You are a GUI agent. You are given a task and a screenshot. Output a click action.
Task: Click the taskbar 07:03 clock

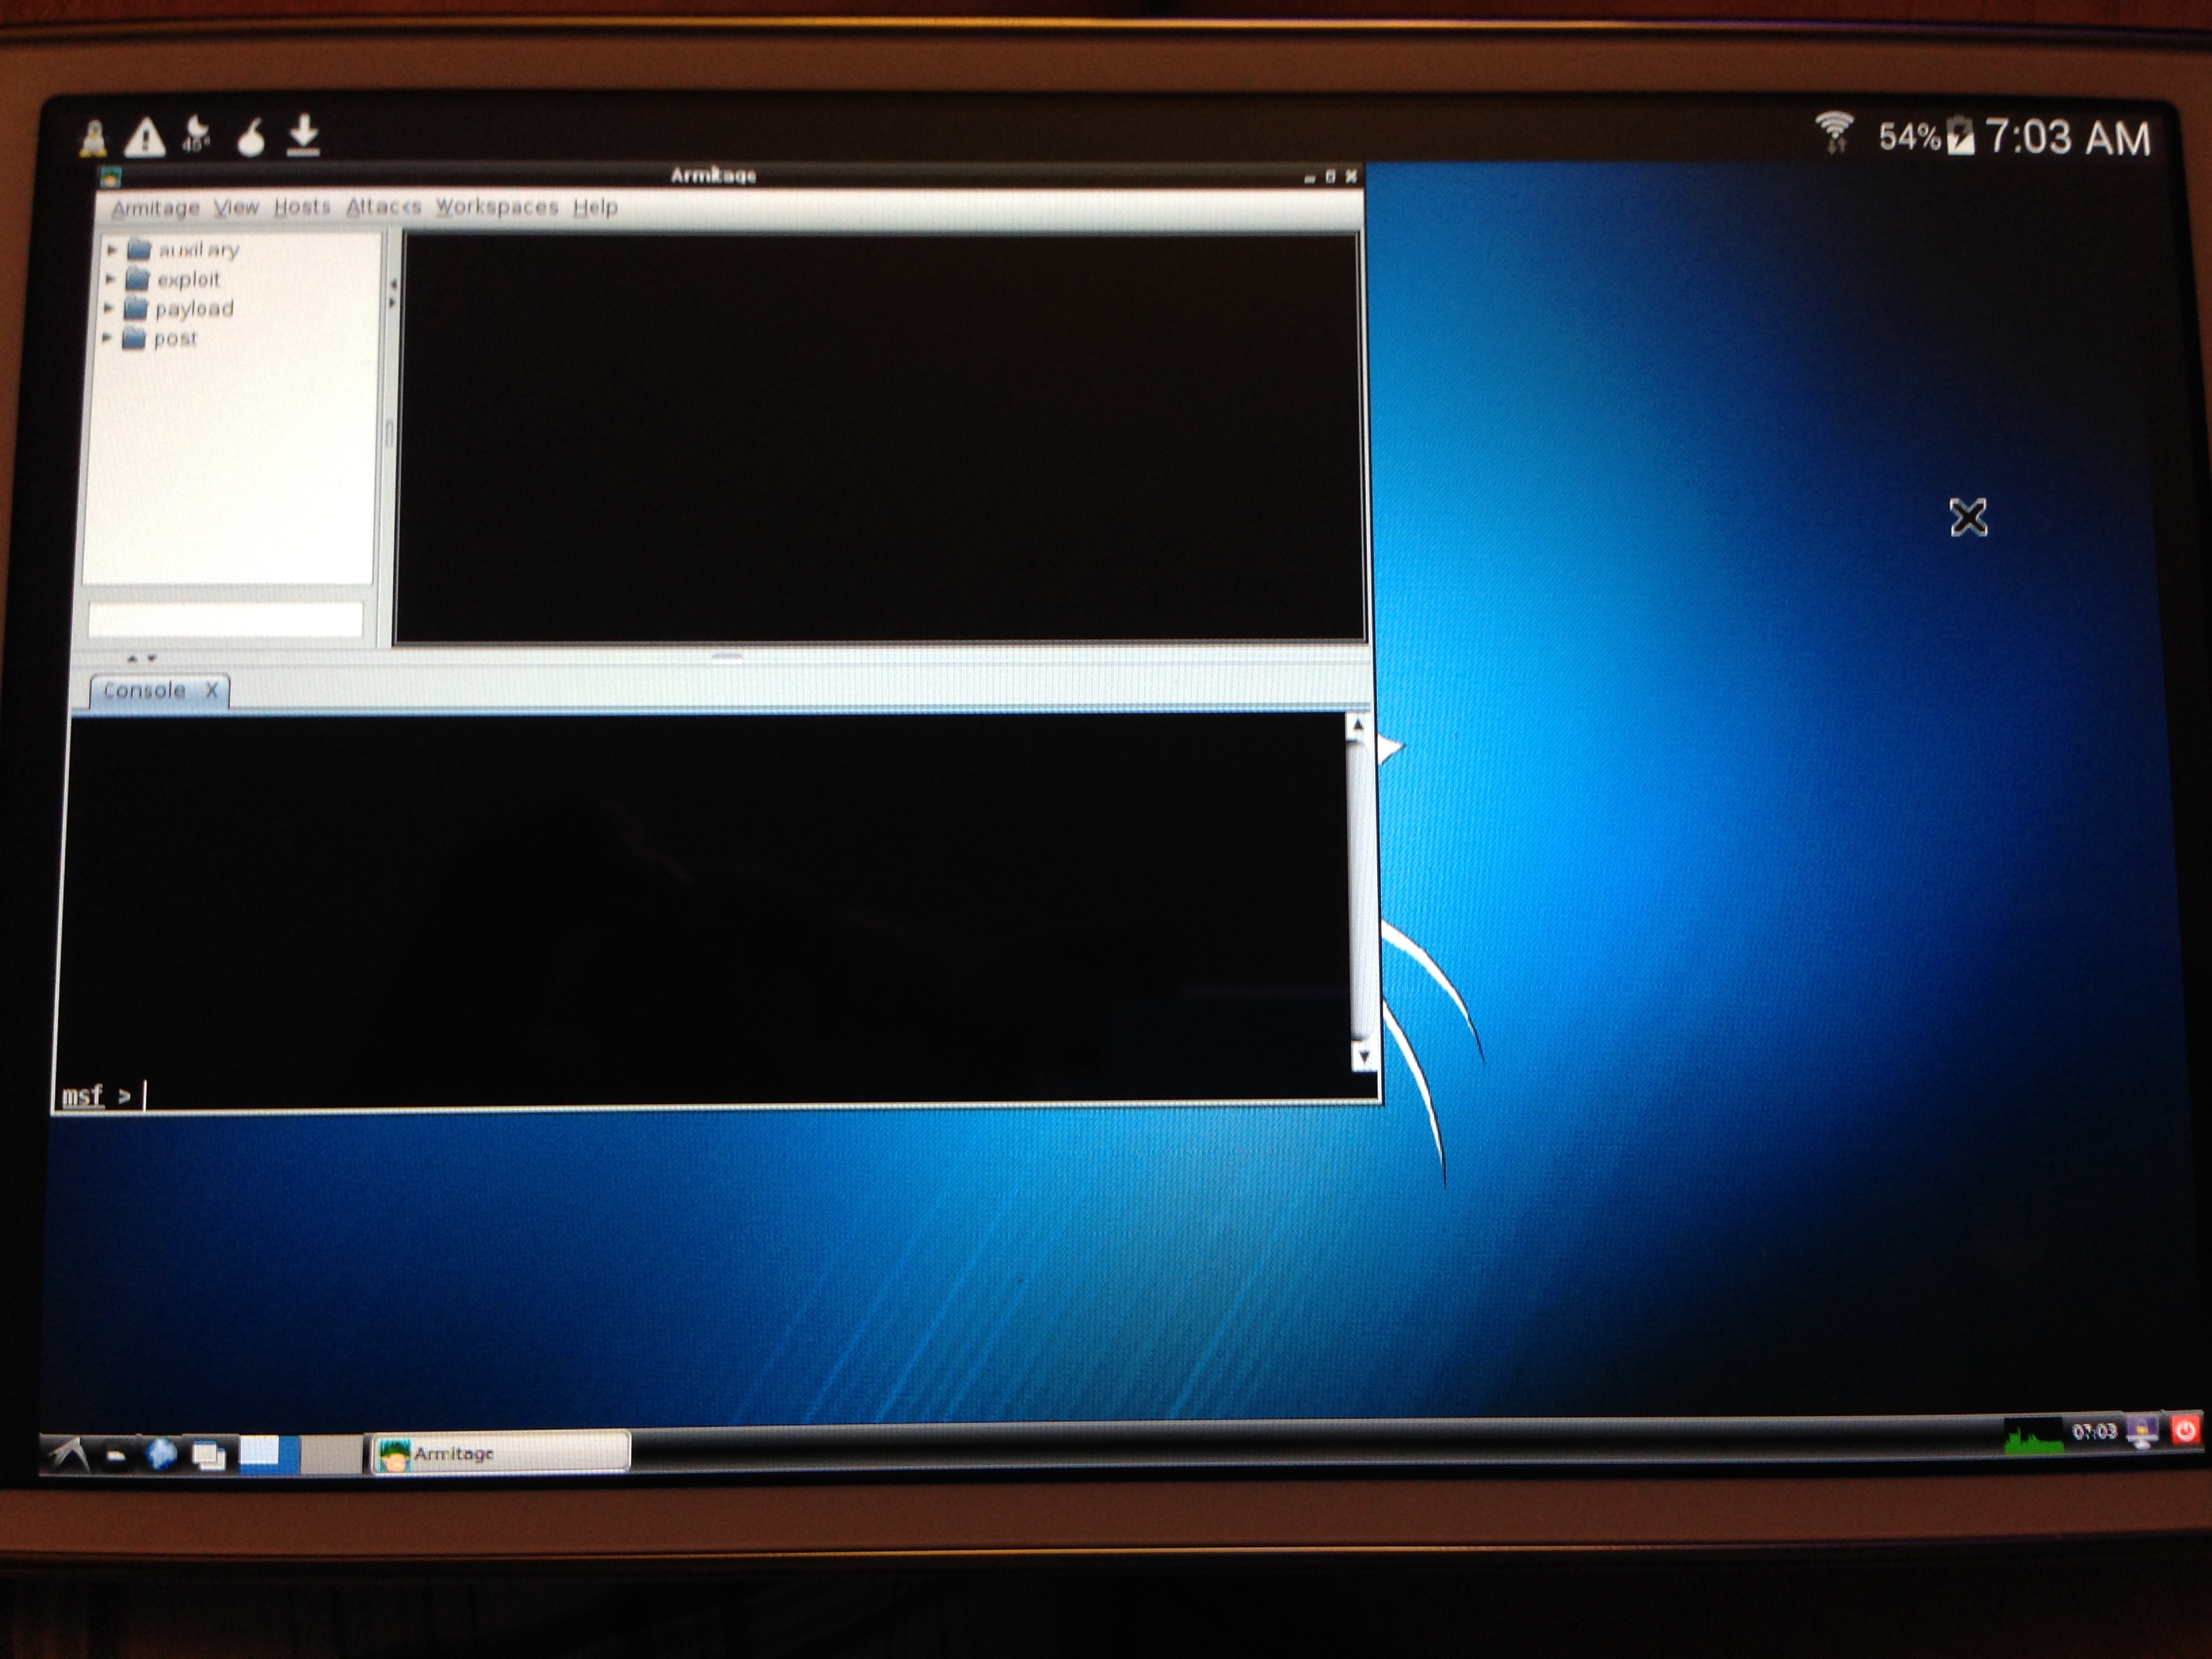2094,1432
